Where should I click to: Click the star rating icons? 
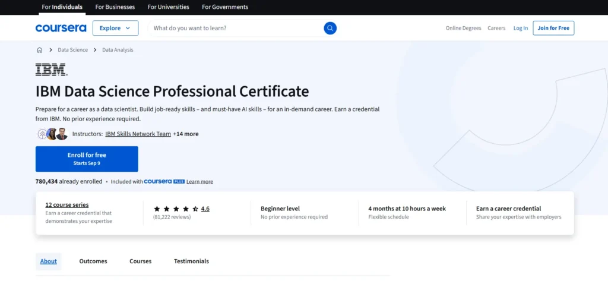tap(176, 209)
